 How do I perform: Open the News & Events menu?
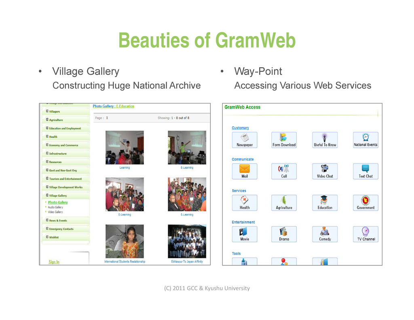pos(66,220)
